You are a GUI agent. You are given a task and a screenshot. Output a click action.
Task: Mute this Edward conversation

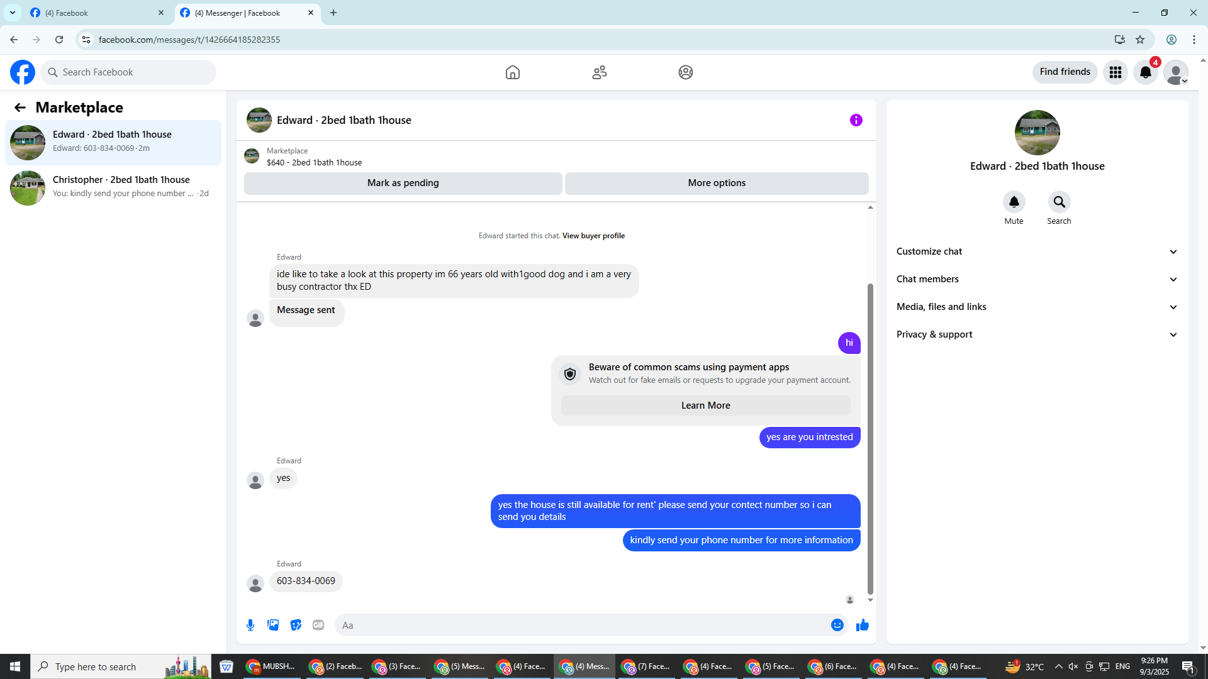click(1014, 202)
